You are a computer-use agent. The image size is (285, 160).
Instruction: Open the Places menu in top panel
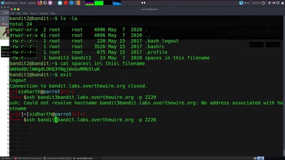click(23, 3)
